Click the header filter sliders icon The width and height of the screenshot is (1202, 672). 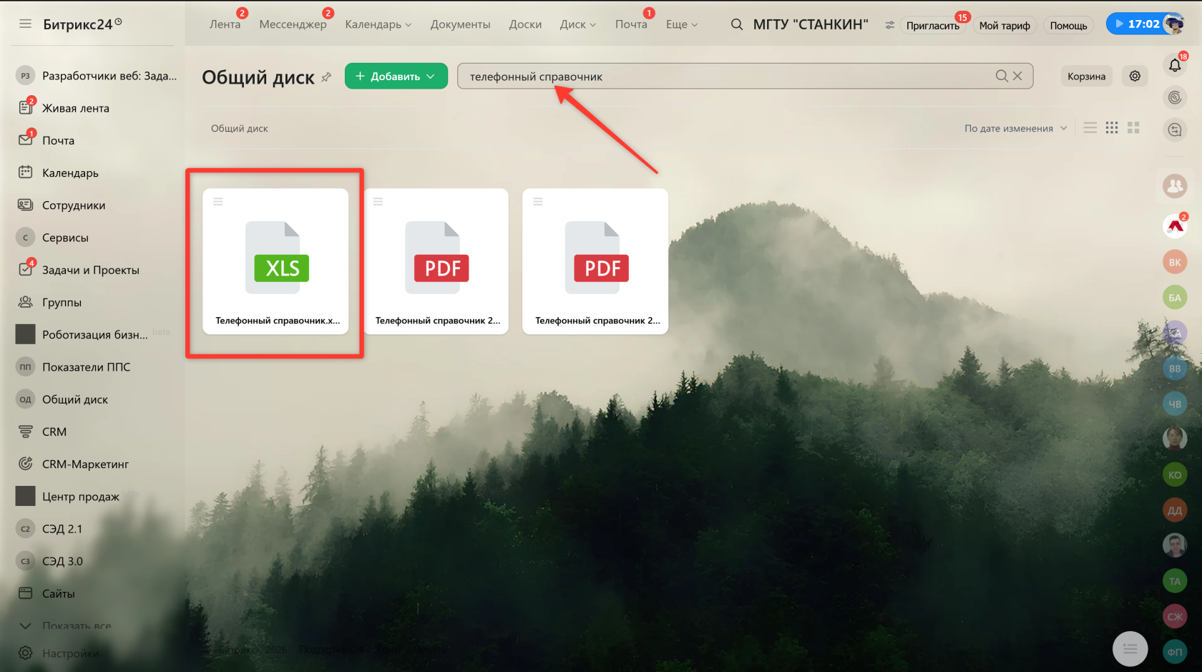pyautogui.click(x=889, y=25)
